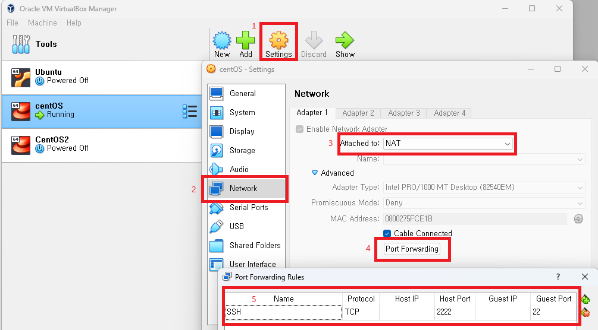Switch to the Adapter 3 tab
Image resolution: width=598 pixels, height=330 pixels.
404,113
